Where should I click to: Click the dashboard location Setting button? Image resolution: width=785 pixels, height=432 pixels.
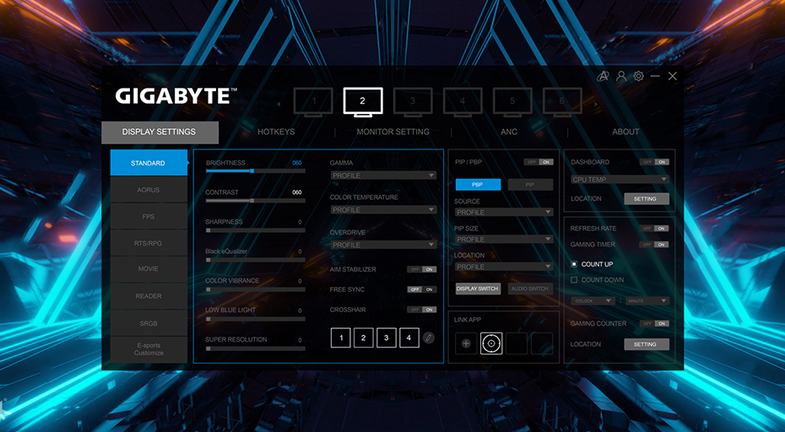[646, 199]
